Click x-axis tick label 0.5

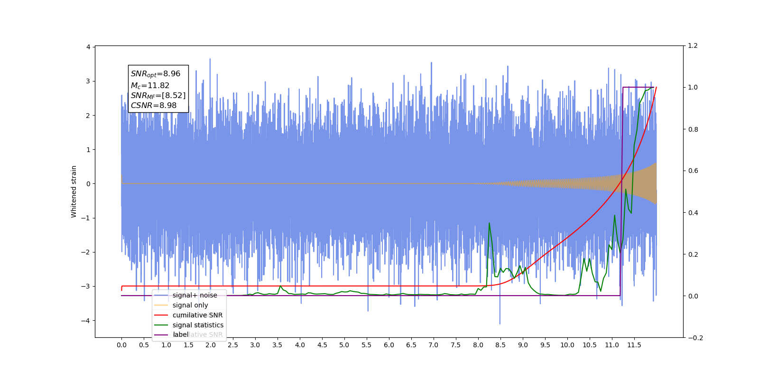(x=144, y=345)
